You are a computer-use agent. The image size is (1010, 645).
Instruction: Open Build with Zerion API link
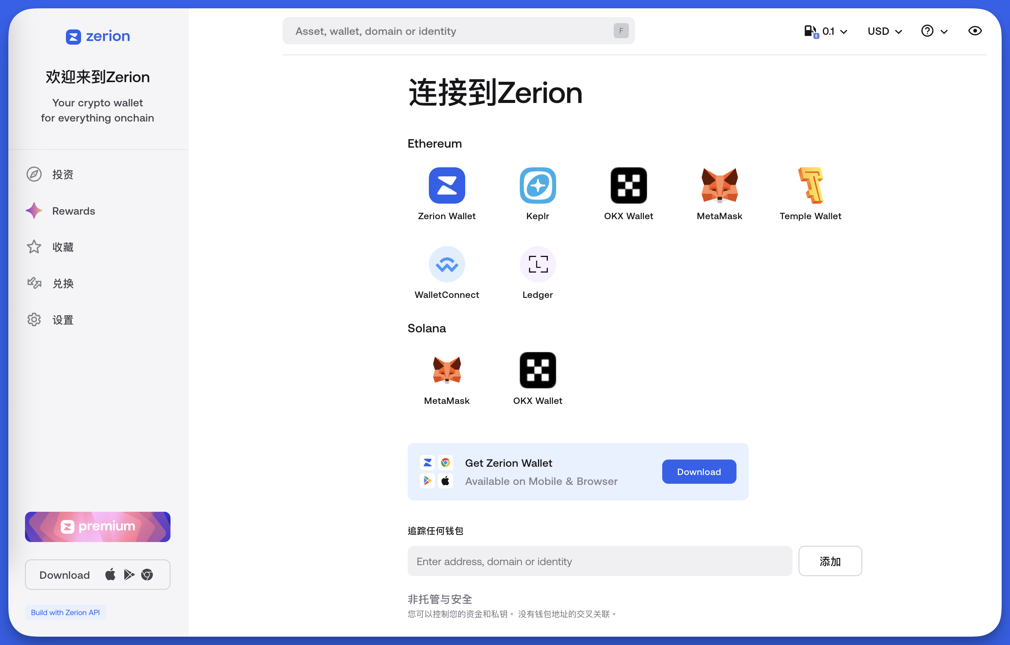[66, 612]
